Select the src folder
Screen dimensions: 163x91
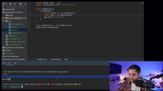tap(10, 21)
